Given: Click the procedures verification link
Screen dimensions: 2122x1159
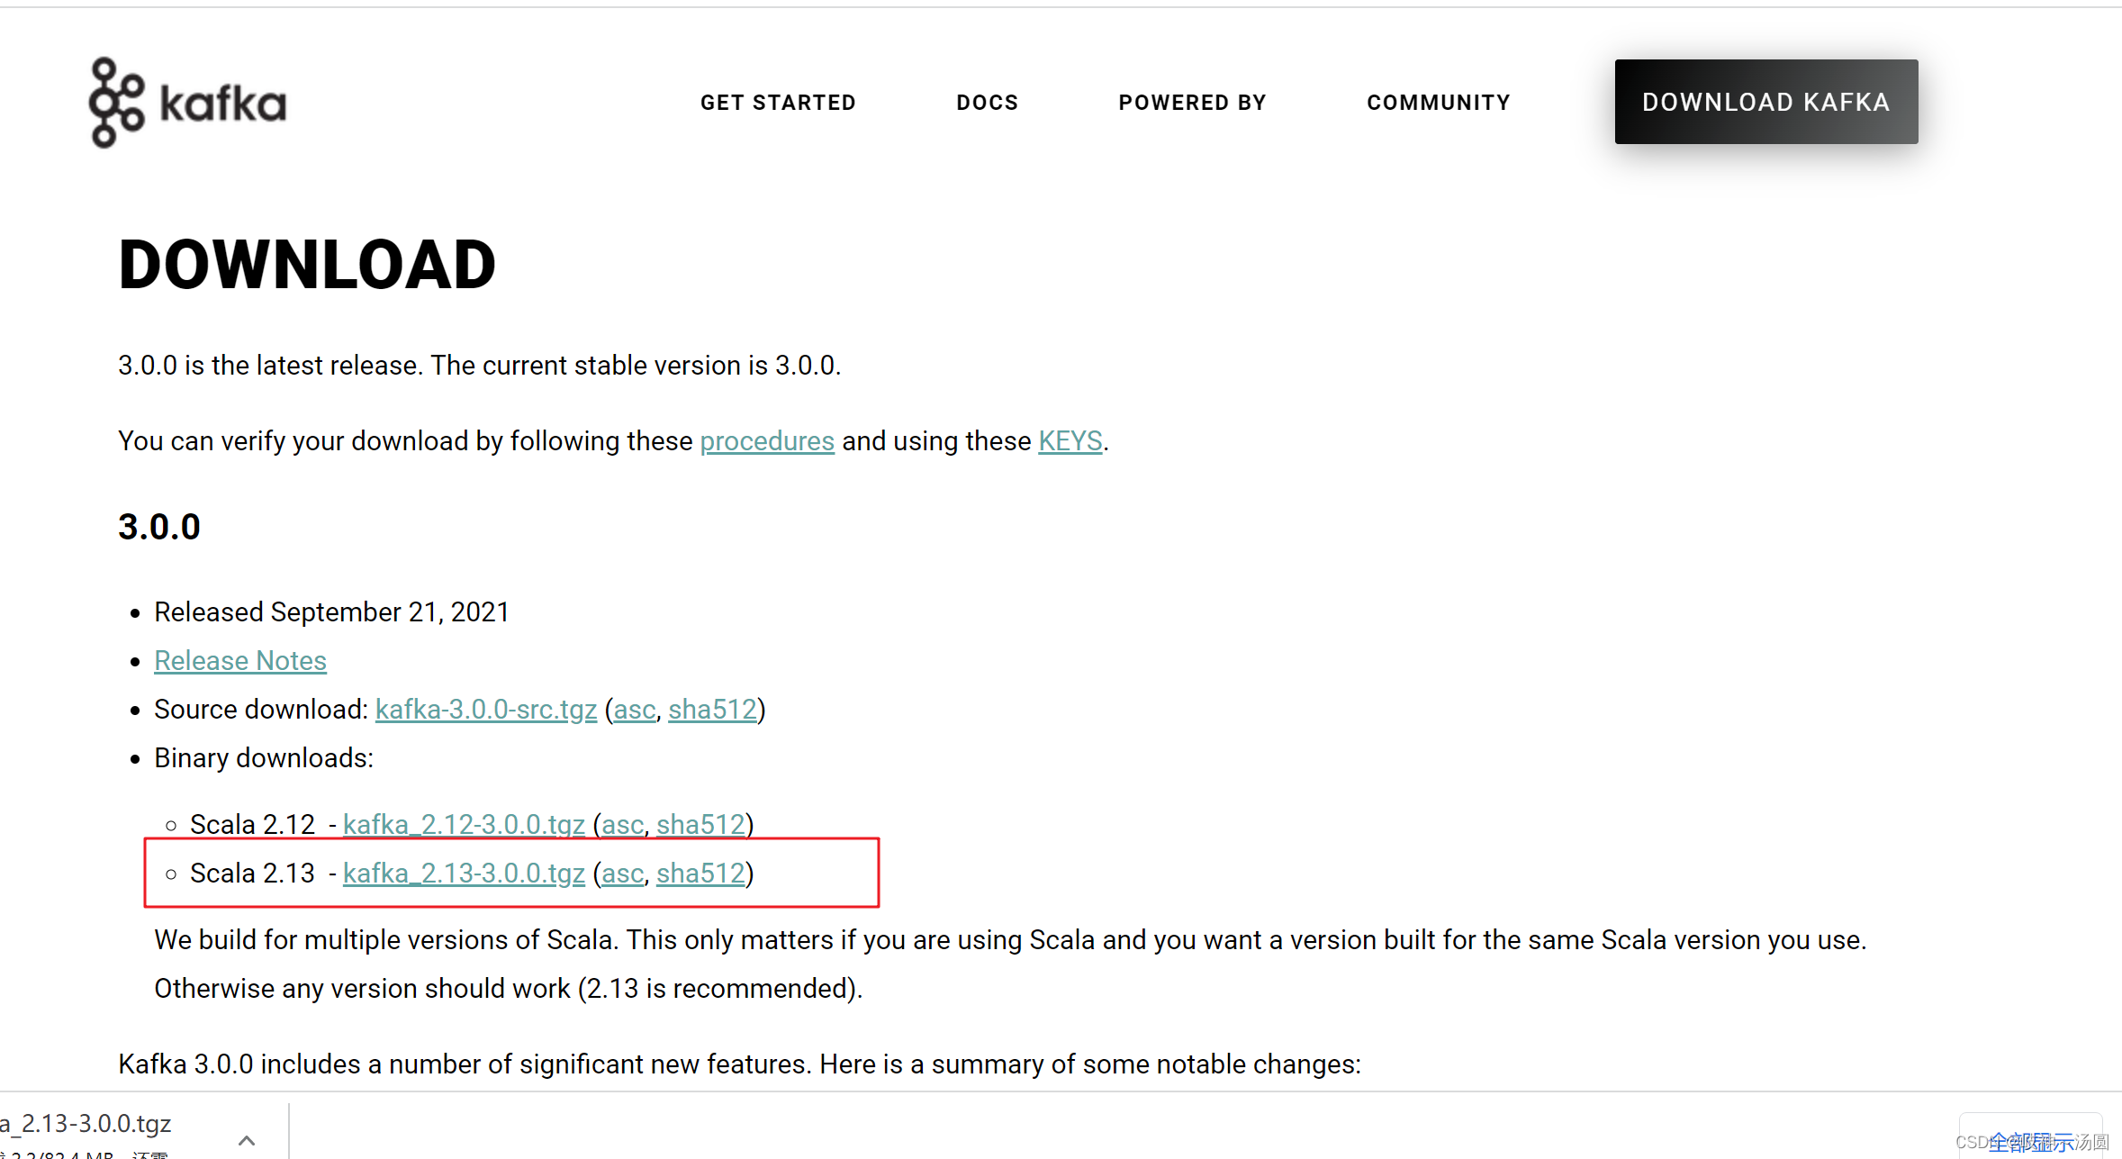Looking at the screenshot, I should pyautogui.click(x=766, y=441).
